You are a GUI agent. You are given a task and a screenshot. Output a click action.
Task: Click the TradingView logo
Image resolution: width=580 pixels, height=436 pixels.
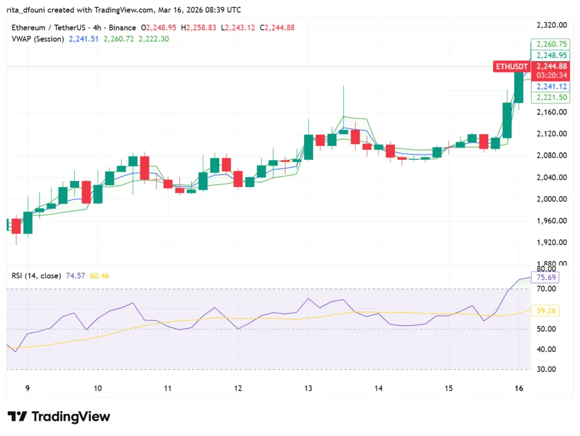click(x=58, y=417)
